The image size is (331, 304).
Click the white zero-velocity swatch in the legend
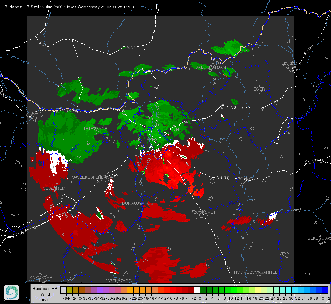[x=197, y=290]
